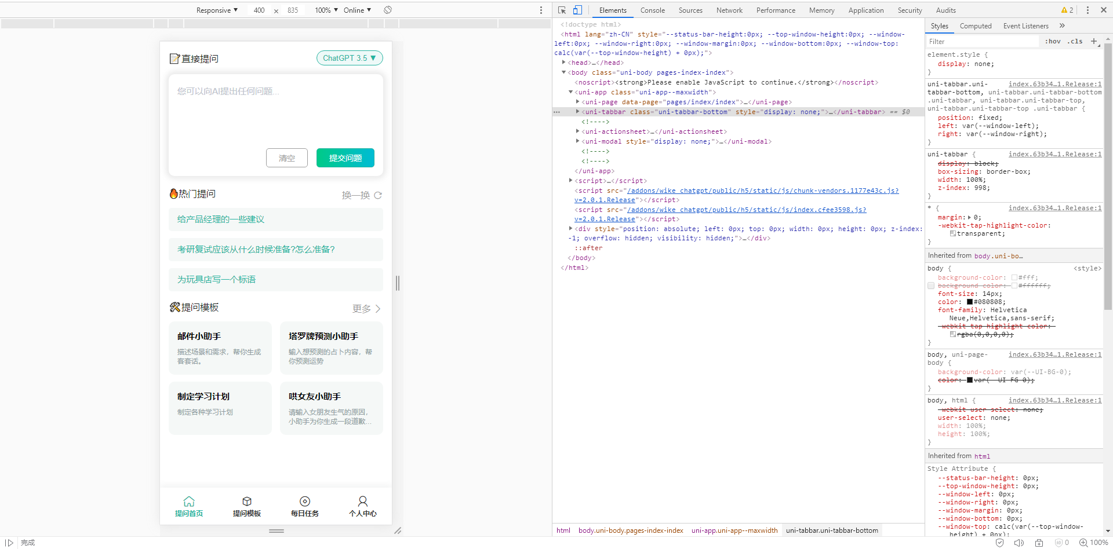Click the speaker sound status icon
Viewport: 1113px width, 549px height.
click(x=1019, y=543)
